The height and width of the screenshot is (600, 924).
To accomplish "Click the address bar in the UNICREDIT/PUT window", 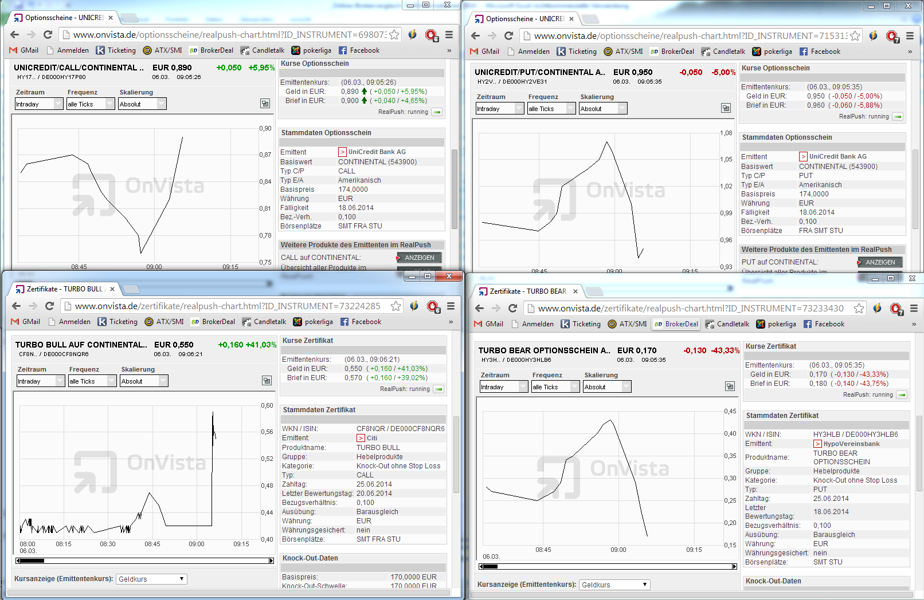I will 688,36.
